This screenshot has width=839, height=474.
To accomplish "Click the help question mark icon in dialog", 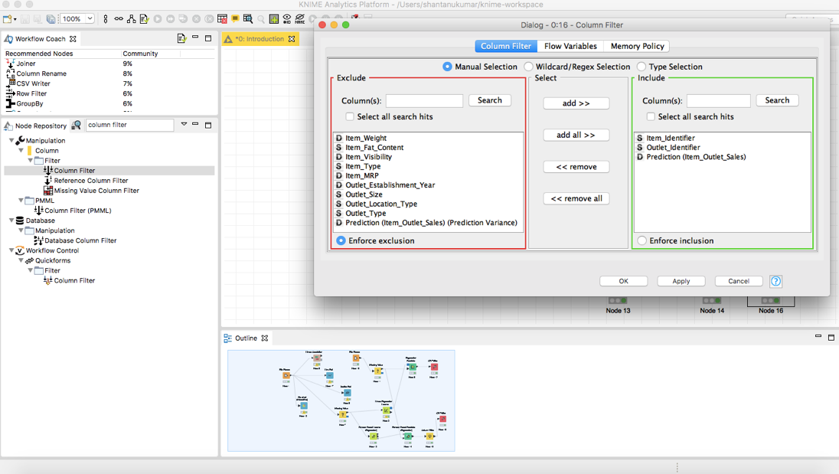I will pyautogui.click(x=775, y=281).
